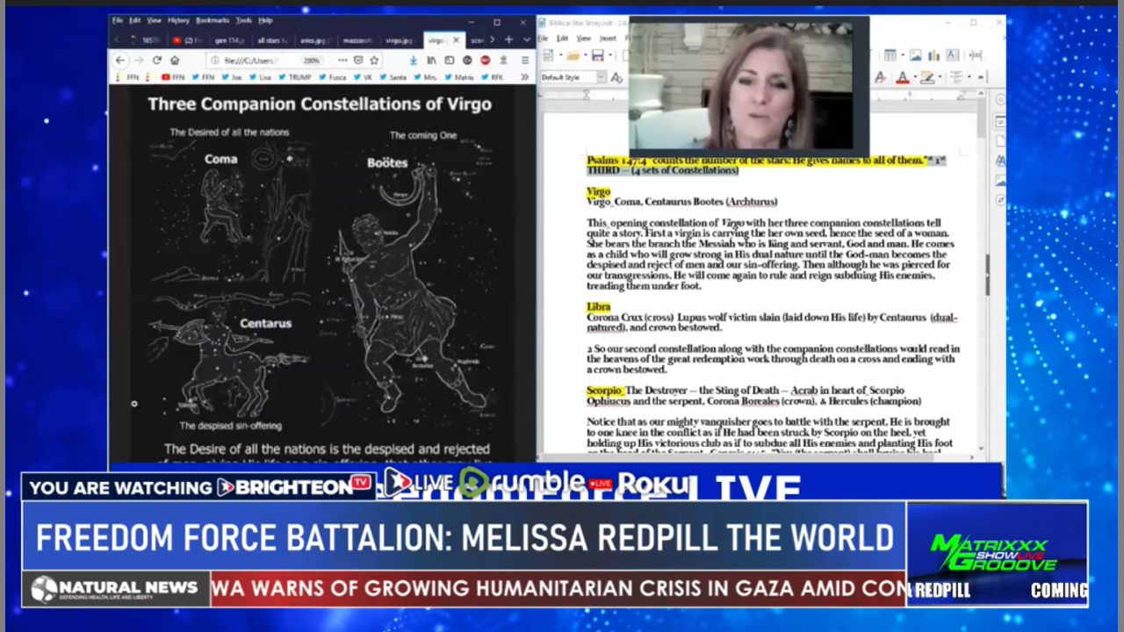This screenshot has height=632, width=1124.
Task: Open the list all tabs dropdown
Action: click(527, 39)
